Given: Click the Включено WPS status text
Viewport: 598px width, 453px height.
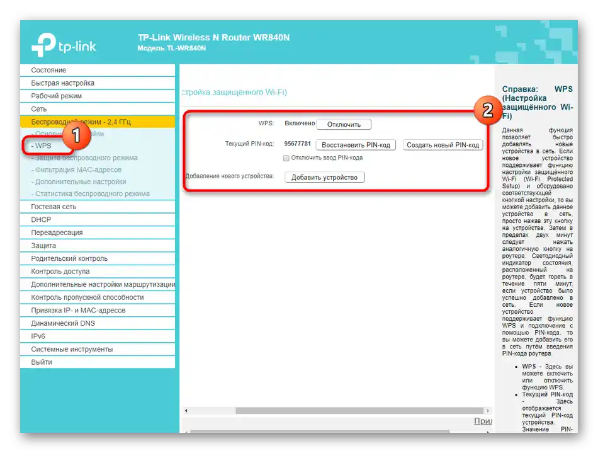Looking at the screenshot, I should (x=300, y=123).
